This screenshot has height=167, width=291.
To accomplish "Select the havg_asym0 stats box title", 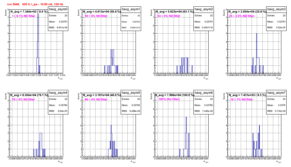I will click(58, 9).
